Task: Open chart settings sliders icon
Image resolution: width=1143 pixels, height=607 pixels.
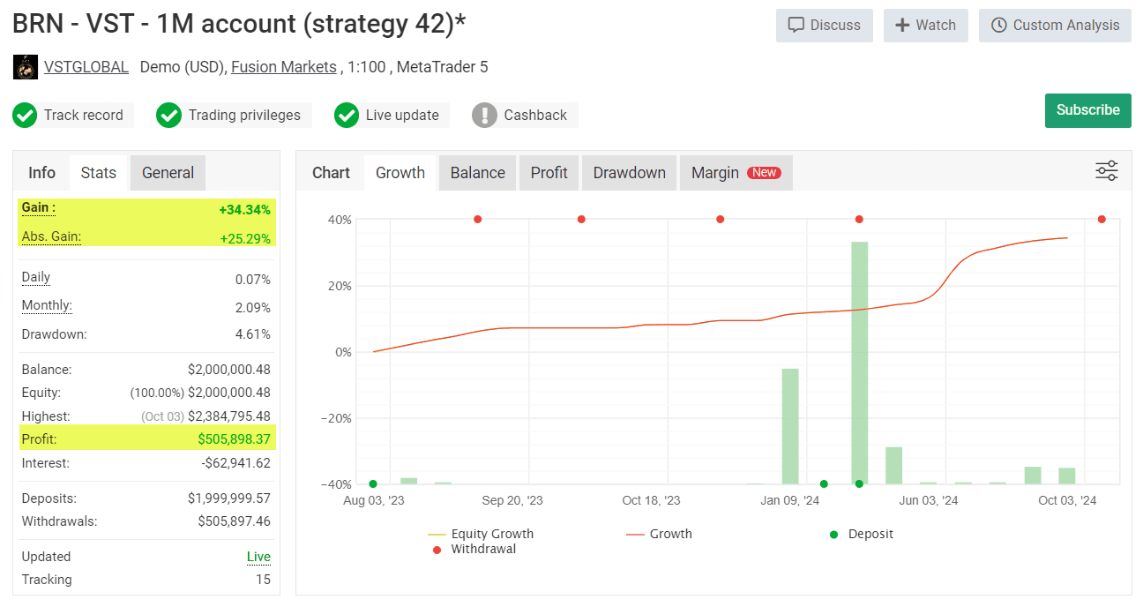Action: (1106, 171)
